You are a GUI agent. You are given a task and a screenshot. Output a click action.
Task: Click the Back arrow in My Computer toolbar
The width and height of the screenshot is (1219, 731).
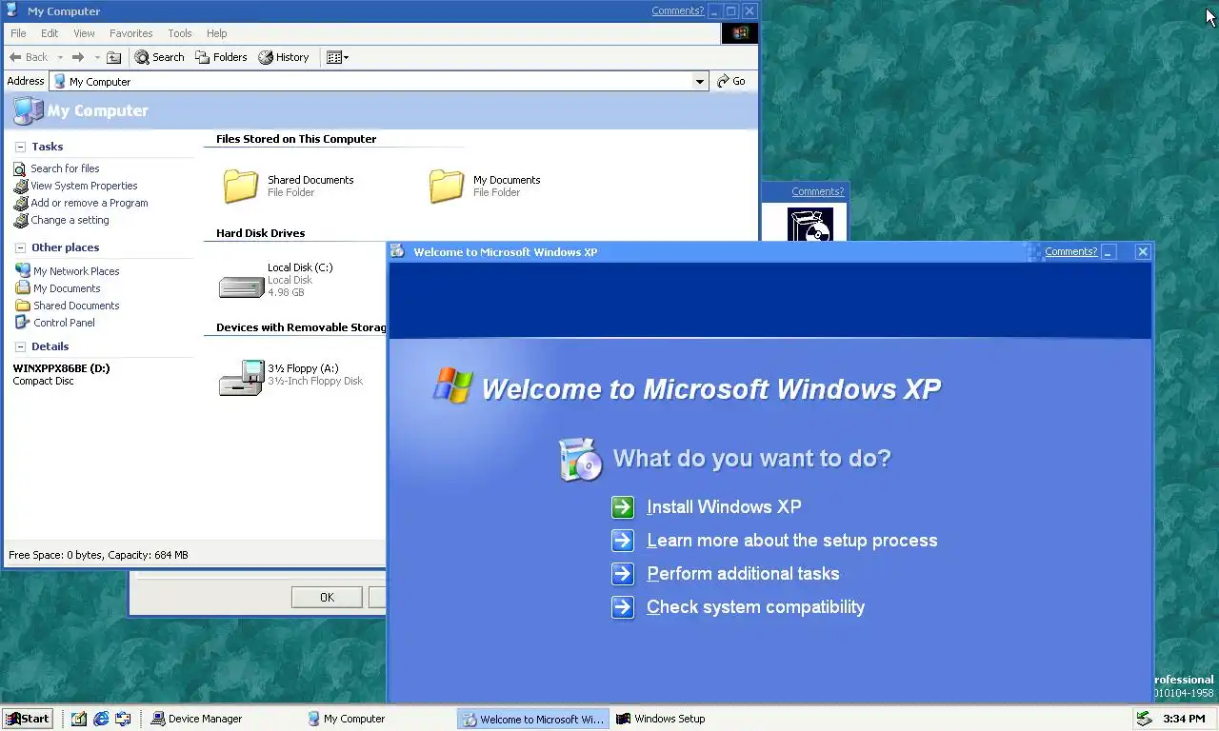coord(29,57)
